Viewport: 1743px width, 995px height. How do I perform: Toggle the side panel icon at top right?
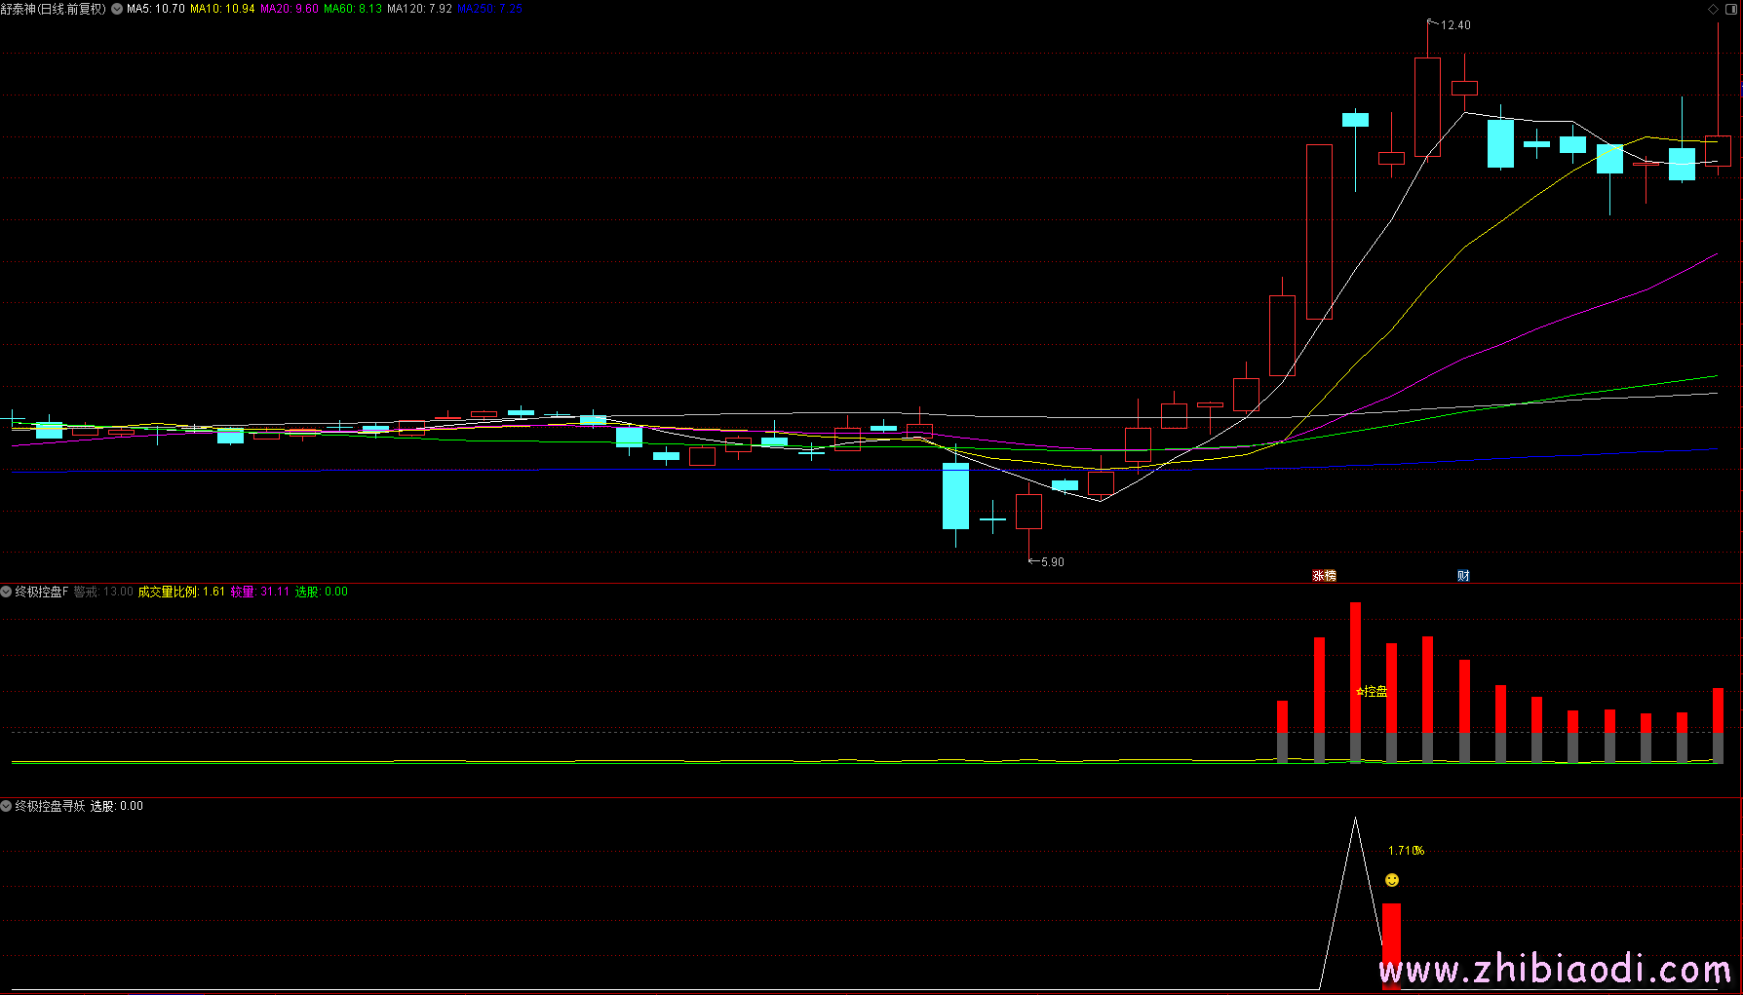point(1732,9)
